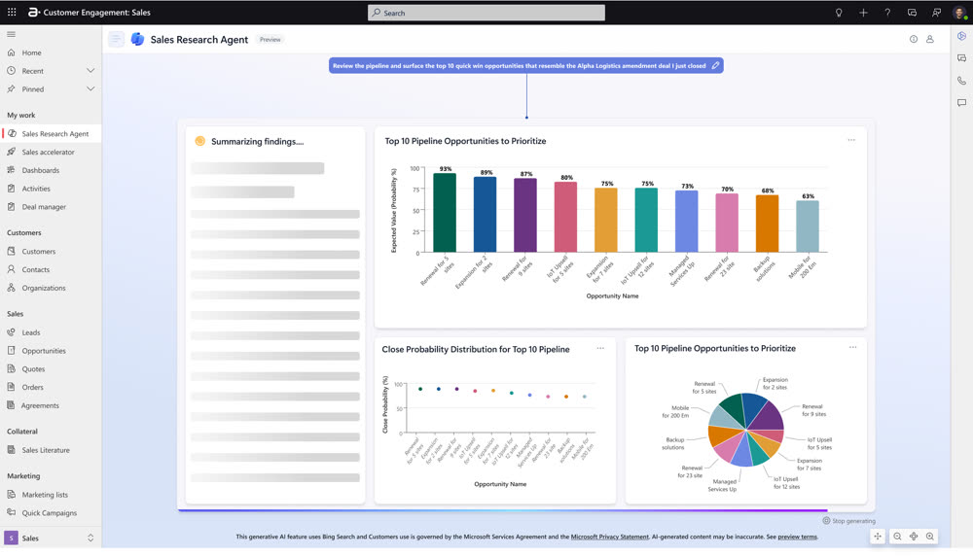
Task: Click the 89% Expansion for 2 sites bar
Action: point(485,215)
